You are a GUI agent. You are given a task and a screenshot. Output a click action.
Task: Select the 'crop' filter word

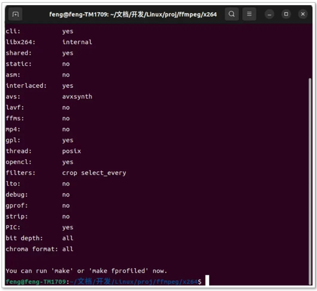(x=70, y=173)
